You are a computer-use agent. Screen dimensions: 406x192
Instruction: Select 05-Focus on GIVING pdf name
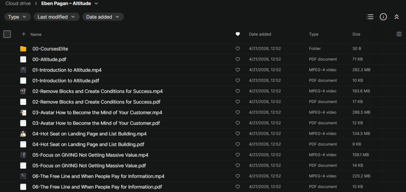coord(89,166)
